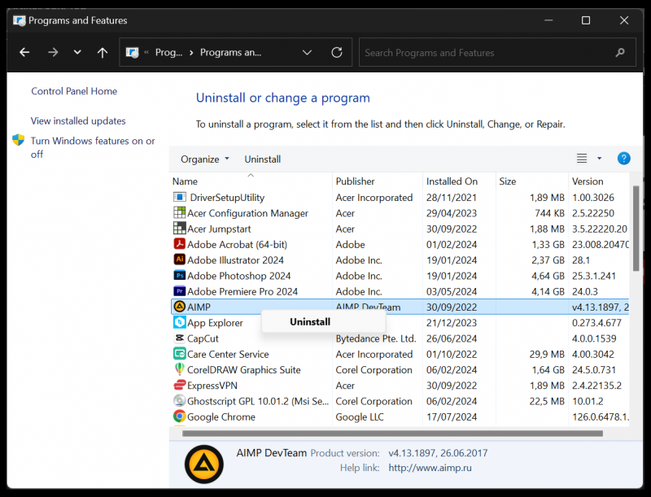Click the Prog... breadcrumb segment
This screenshot has width=651, height=497.
(x=168, y=53)
